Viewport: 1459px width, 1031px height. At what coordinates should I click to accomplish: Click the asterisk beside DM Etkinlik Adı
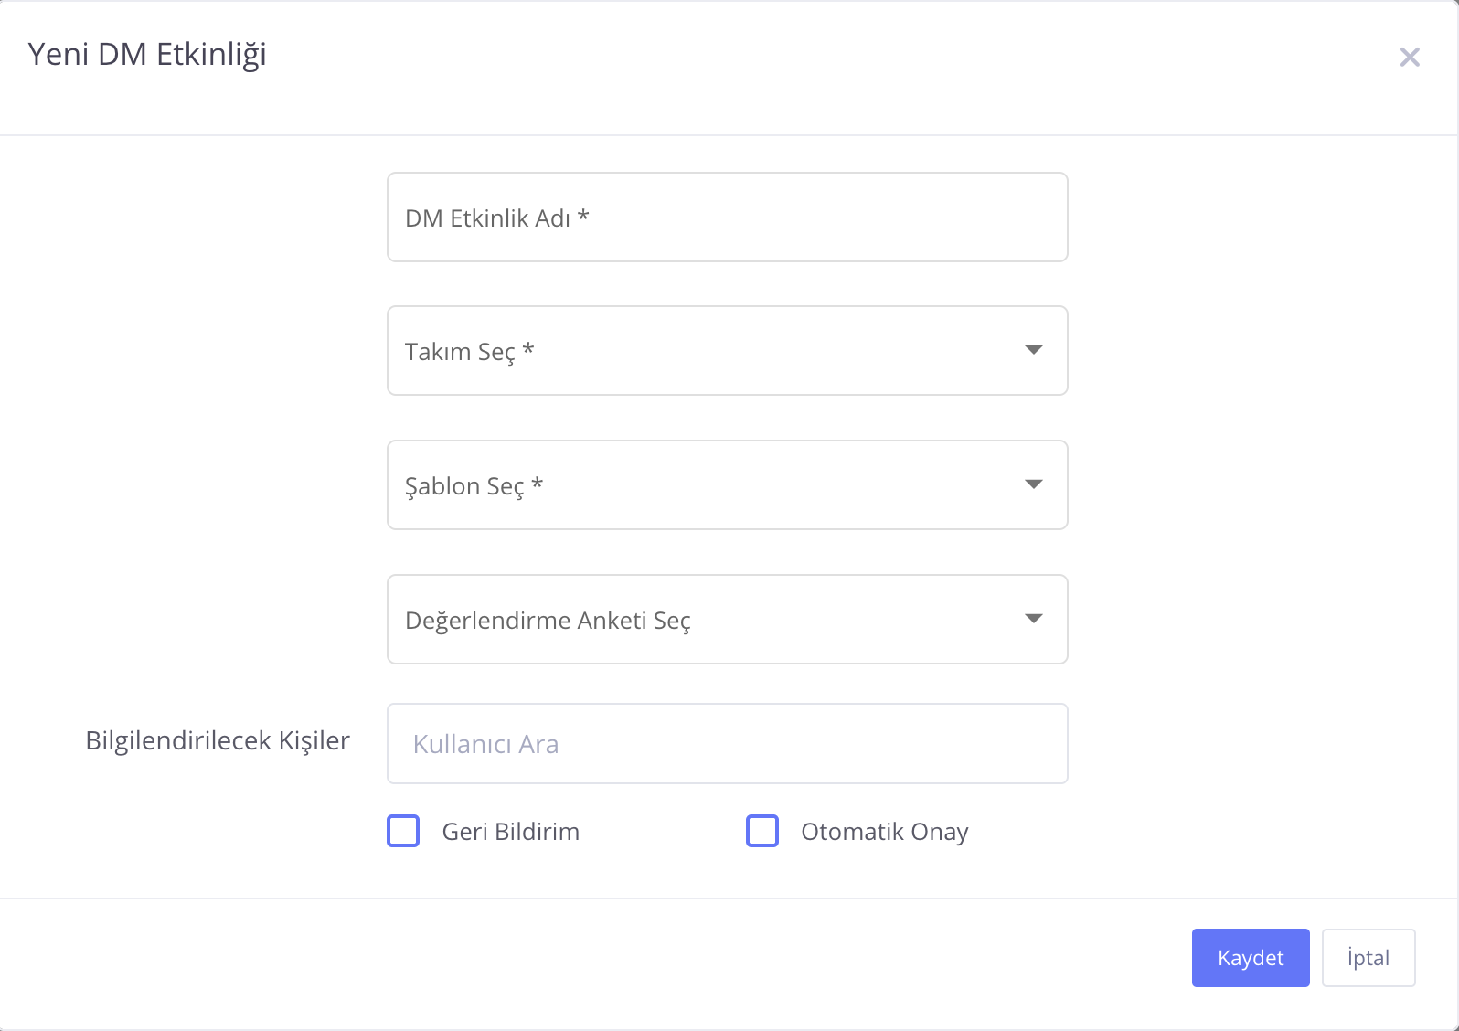coord(583,217)
